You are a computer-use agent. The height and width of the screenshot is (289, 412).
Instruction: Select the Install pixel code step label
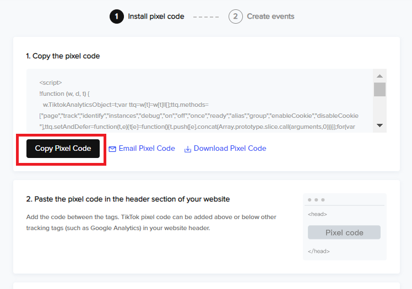click(156, 17)
